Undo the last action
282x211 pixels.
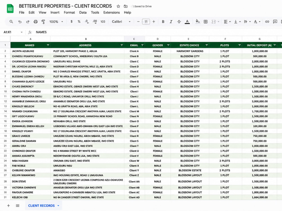click(20, 22)
